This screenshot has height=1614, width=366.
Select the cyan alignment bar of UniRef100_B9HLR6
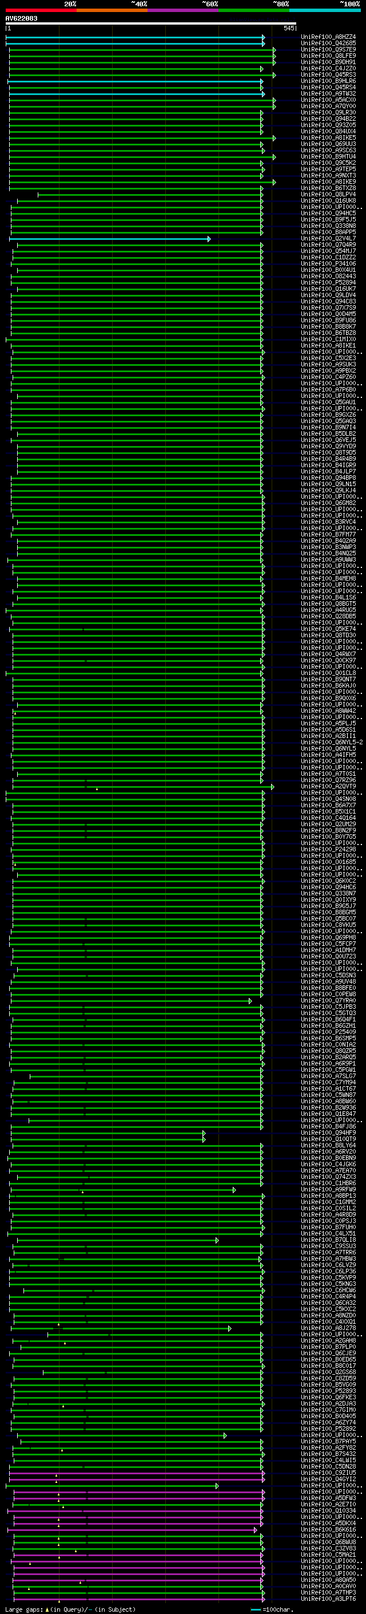(x=136, y=81)
